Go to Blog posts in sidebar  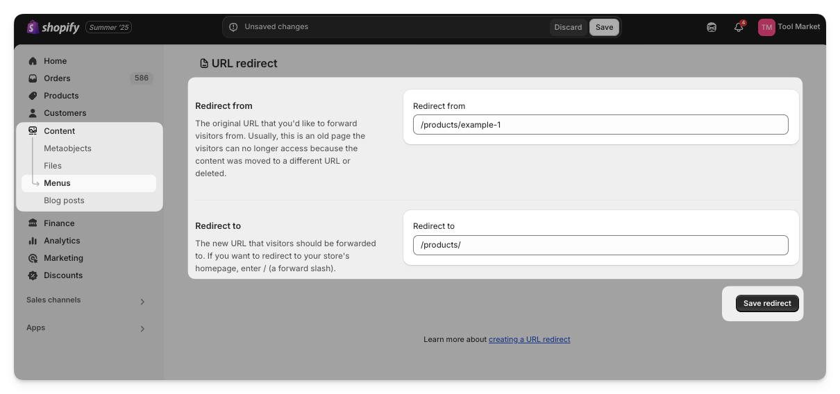(x=64, y=200)
